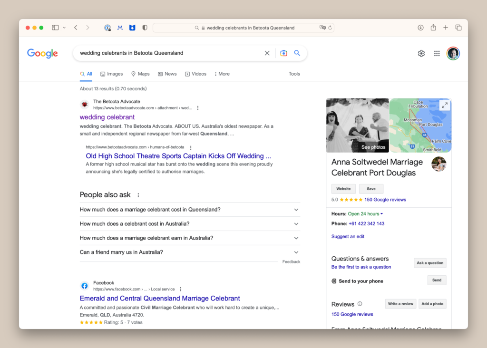Click in the Google search input field
The height and width of the screenshot is (348, 487).
tap(166, 53)
